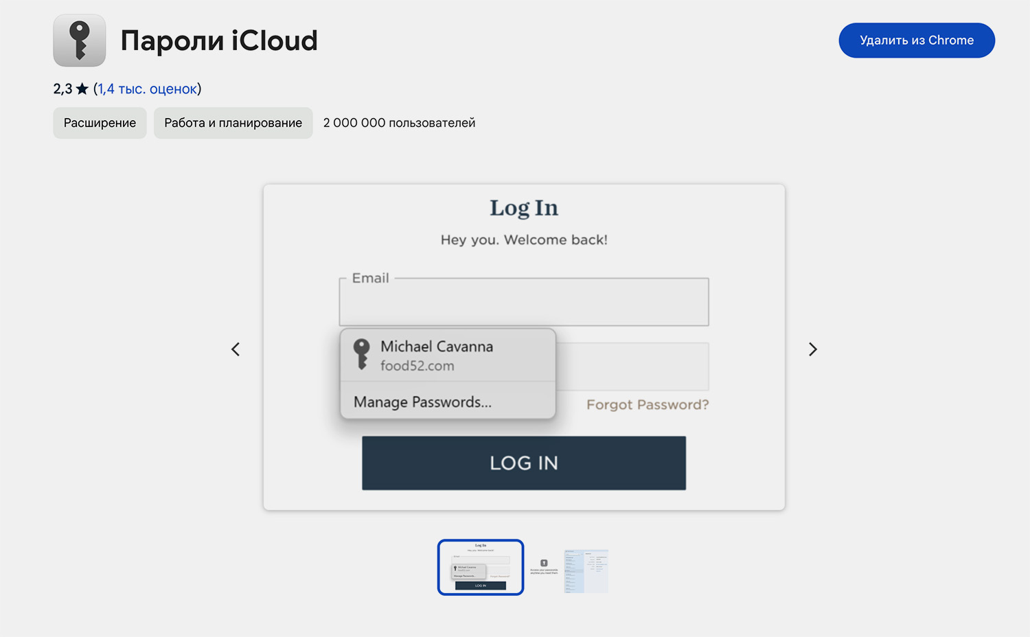This screenshot has height=637, width=1030.
Task: Click the "Удалить из Chrome" button
Action: [917, 40]
